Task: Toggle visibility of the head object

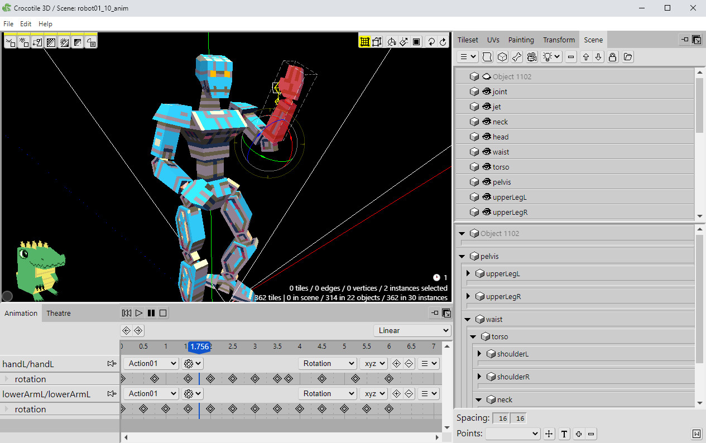Action: pyautogui.click(x=486, y=137)
